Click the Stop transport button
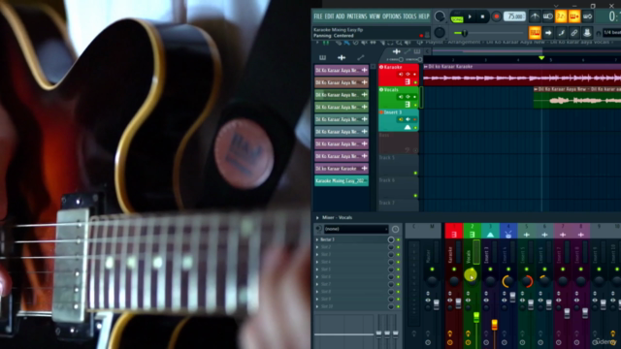 pos(482,16)
